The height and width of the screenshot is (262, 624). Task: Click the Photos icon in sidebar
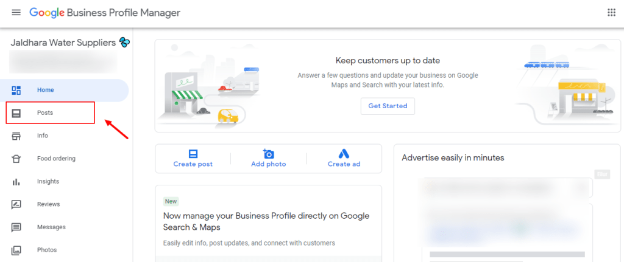(x=16, y=250)
